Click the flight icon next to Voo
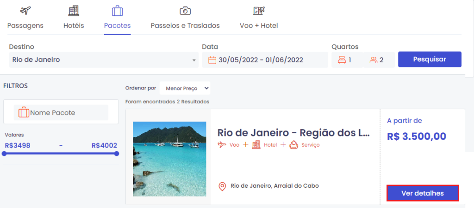Screen dimensions: 474x208 [x=222, y=145]
